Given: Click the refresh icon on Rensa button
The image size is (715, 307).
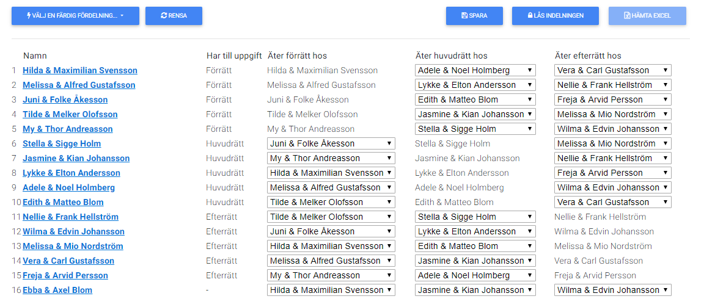Looking at the screenshot, I should click(164, 15).
